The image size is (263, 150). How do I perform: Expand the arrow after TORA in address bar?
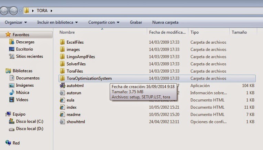click(x=51, y=11)
